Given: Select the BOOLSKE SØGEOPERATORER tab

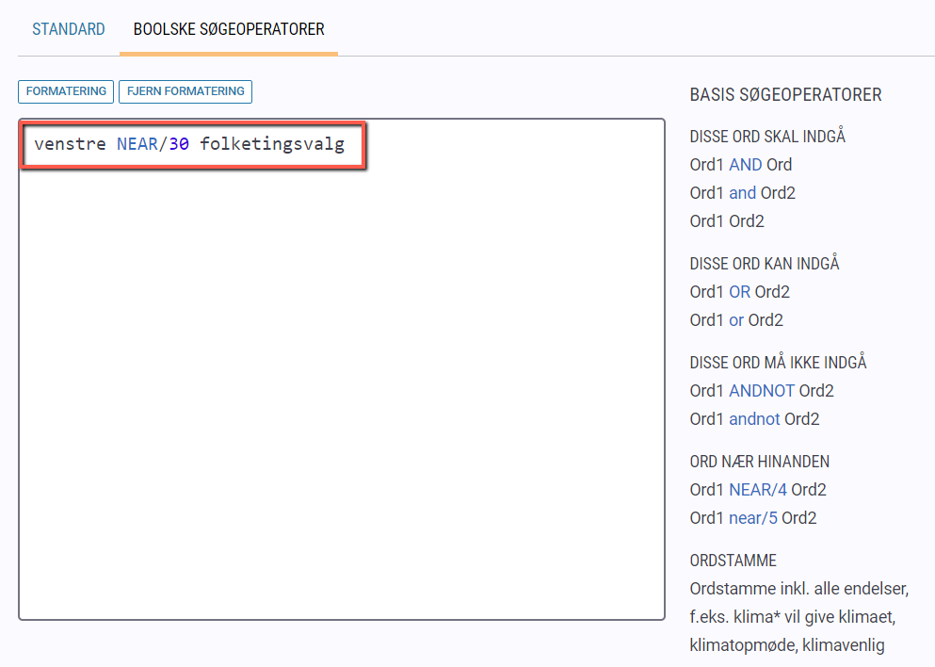Looking at the screenshot, I should click(229, 29).
